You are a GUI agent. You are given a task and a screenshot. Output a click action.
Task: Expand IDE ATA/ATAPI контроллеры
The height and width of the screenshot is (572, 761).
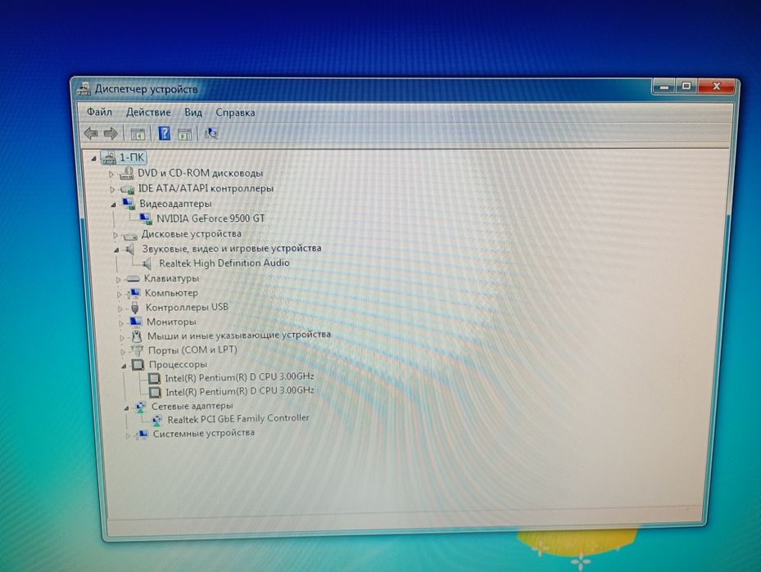(x=112, y=189)
